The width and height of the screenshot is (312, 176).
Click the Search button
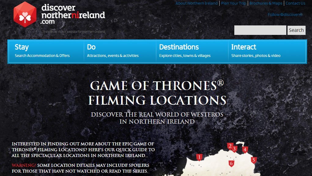point(296,30)
